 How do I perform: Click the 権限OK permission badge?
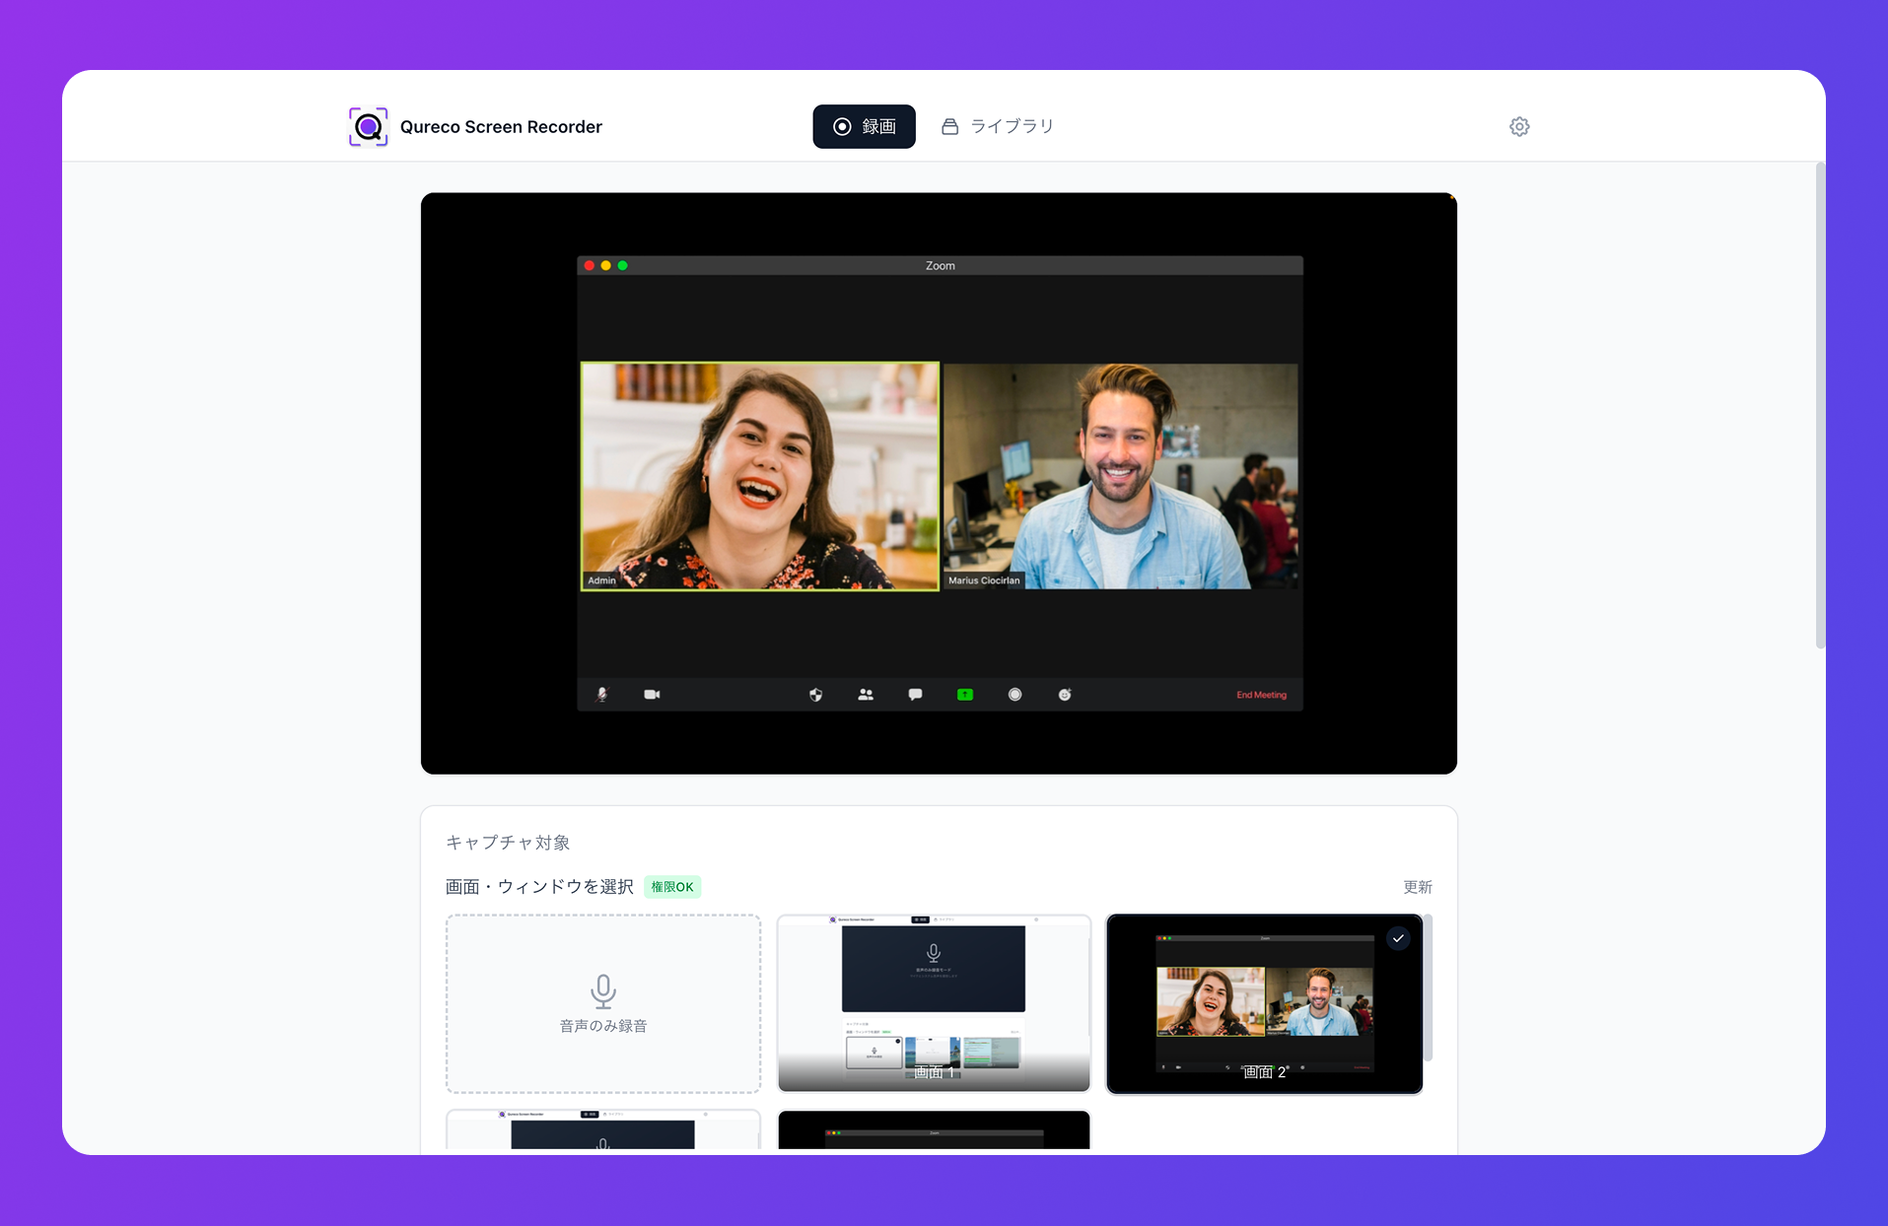672,887
